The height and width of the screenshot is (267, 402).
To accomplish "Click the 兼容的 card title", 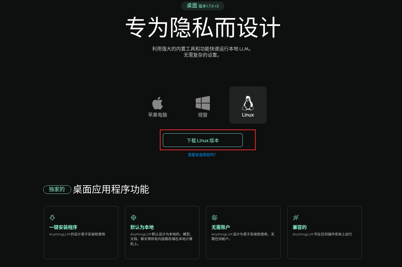I will click(299, 227).
